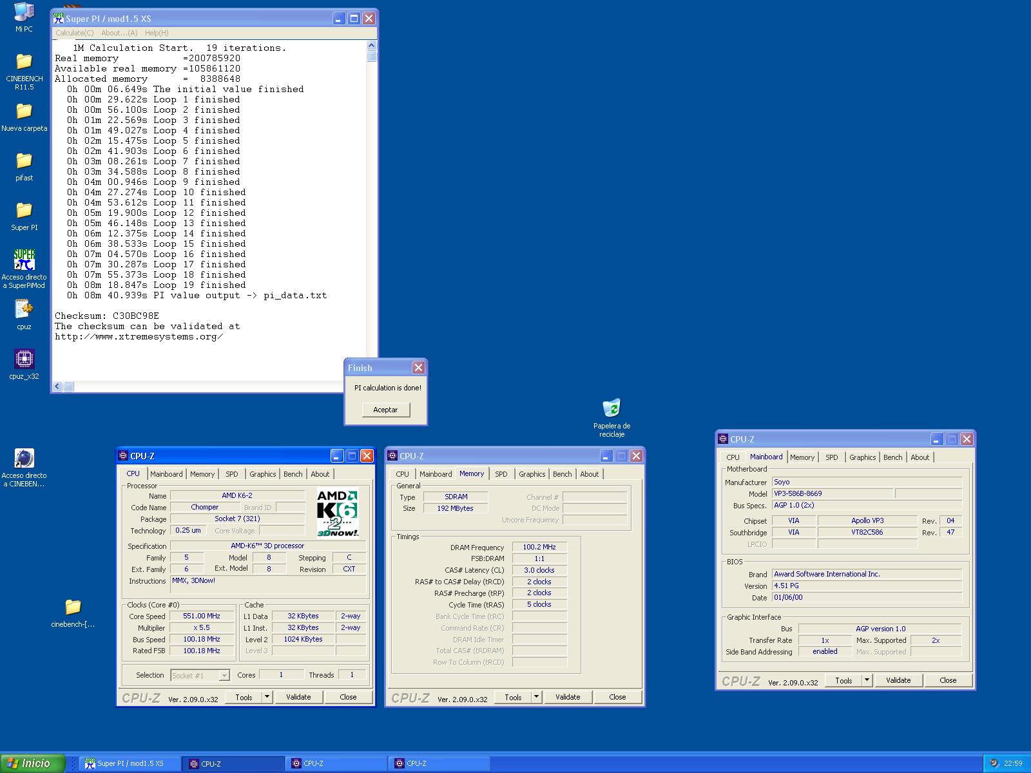Click the xtremesystems.org URL text
Image resolution: width=1031 pixels, height=773 pixels.
139,336
